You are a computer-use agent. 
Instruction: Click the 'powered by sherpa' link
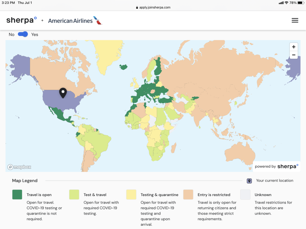coord(277,166)
